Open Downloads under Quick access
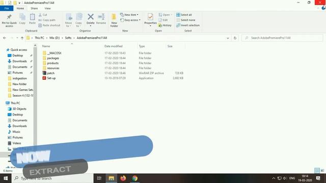The height and width of the screenshot is (183, 326). [19, 61]
